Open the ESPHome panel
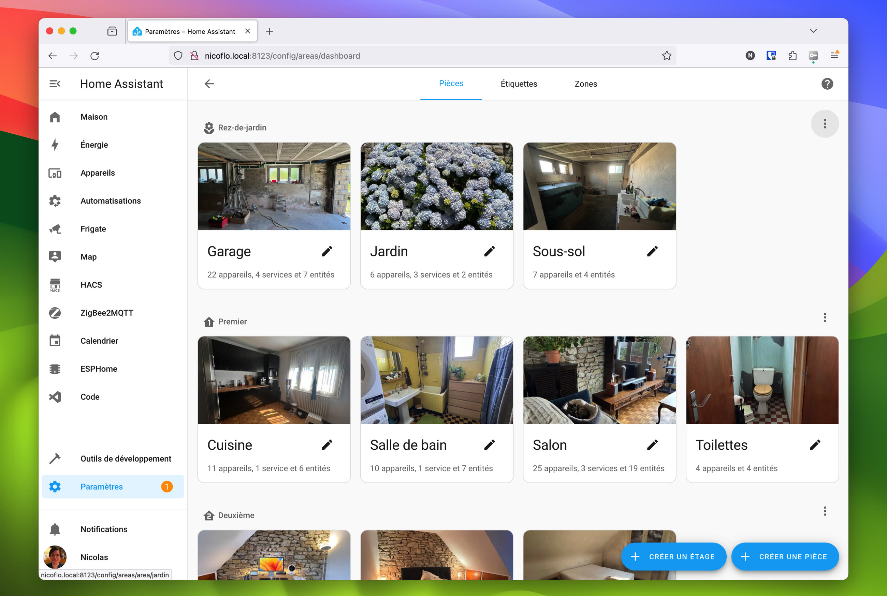The image size is (887, 596). [99, 368]
